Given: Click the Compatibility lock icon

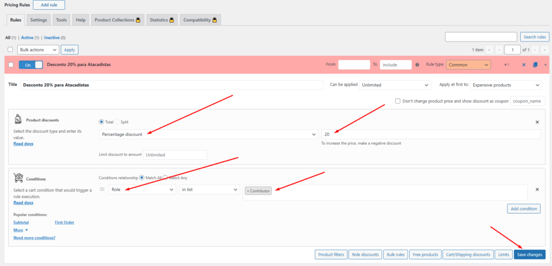Looking at the screenshot, I should pos(214,20).
